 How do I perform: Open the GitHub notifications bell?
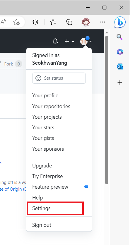[x=55, y=41]
